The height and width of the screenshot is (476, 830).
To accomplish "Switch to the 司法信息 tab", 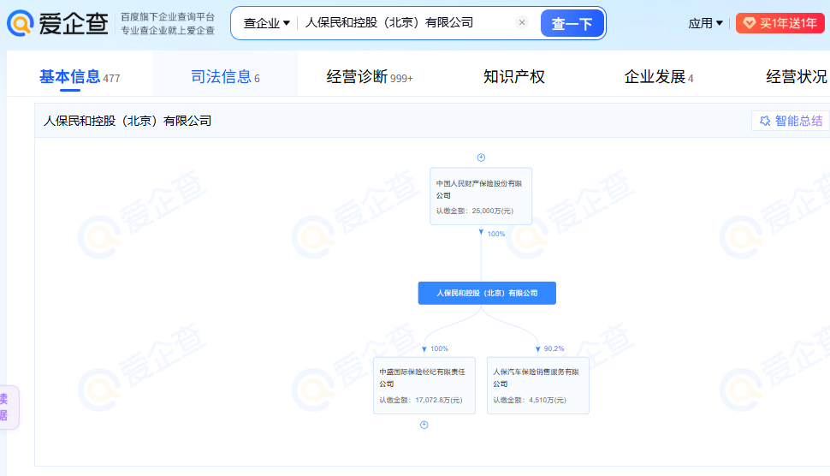I will coord(225,77).
